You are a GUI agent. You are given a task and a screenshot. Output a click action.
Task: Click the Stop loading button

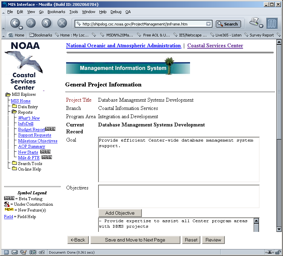[62, 23]
